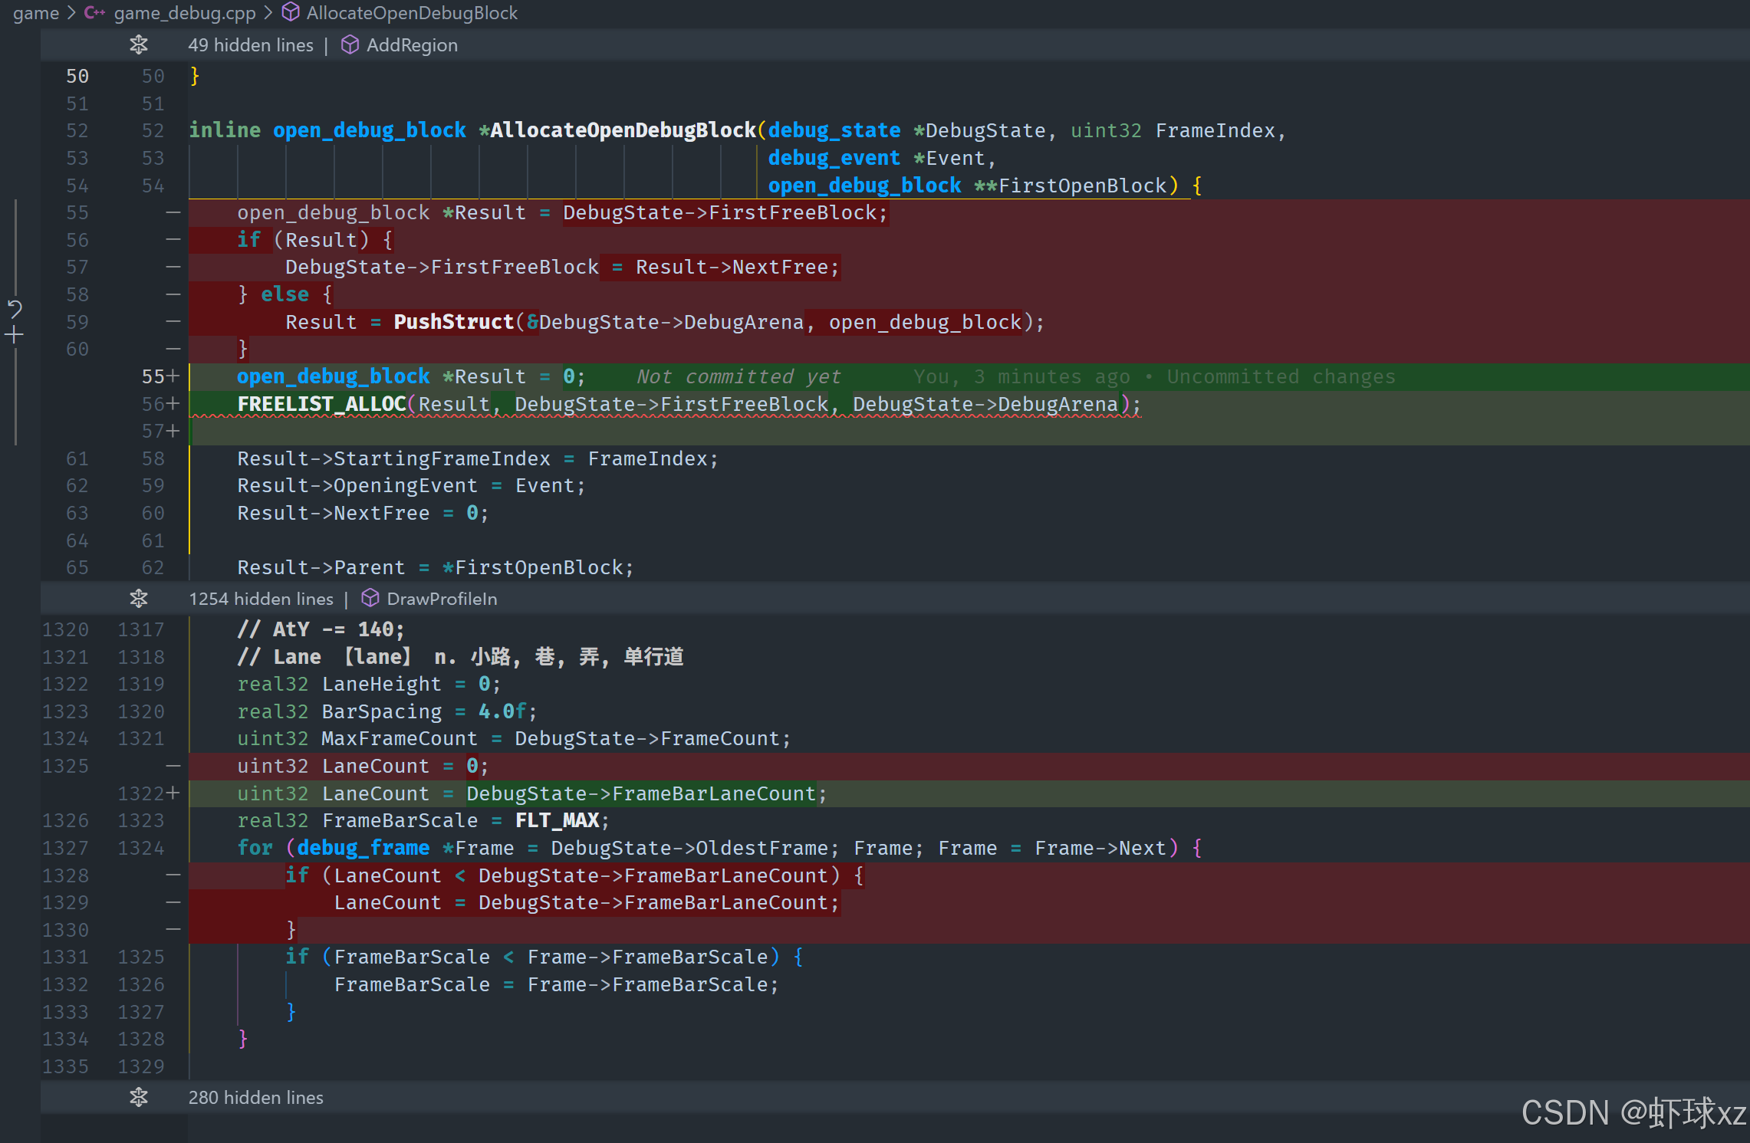The width and height of the screenshot is (1750, 1143).
Task: Click the C++ file icon in breadcrumbs
Action: (94, 13)
